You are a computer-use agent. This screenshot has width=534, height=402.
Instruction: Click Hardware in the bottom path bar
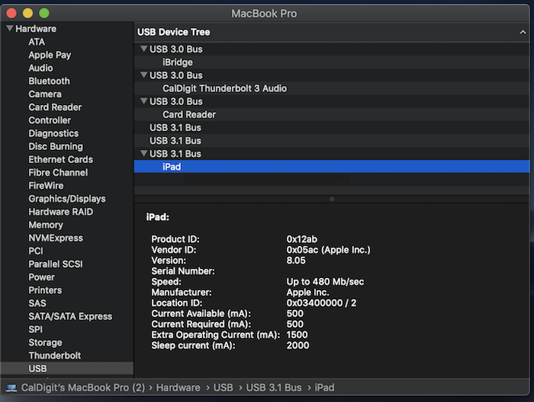[178, 388]
